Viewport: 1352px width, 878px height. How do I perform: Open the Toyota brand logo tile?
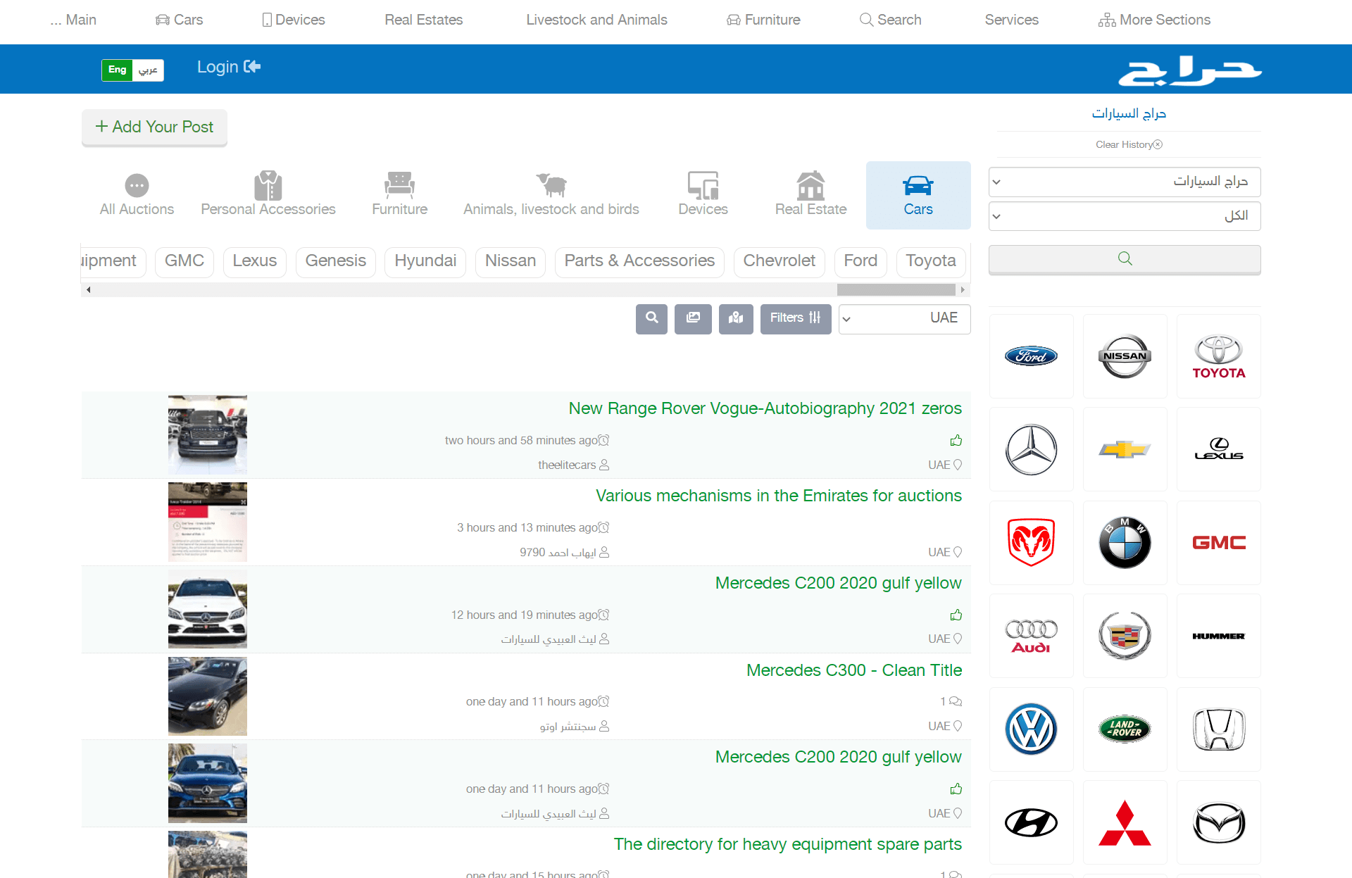point(1219,356)
